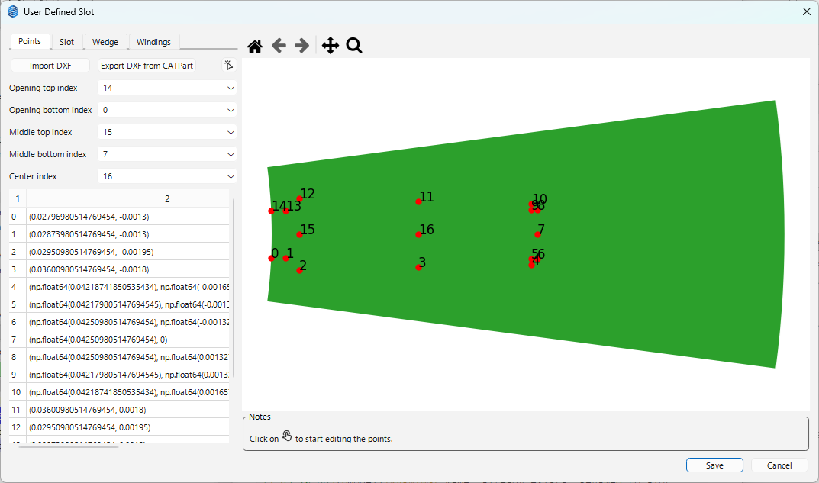Click the Home reset view icon
The width and height of the screenshot is (819, 483).
point(255,47)
